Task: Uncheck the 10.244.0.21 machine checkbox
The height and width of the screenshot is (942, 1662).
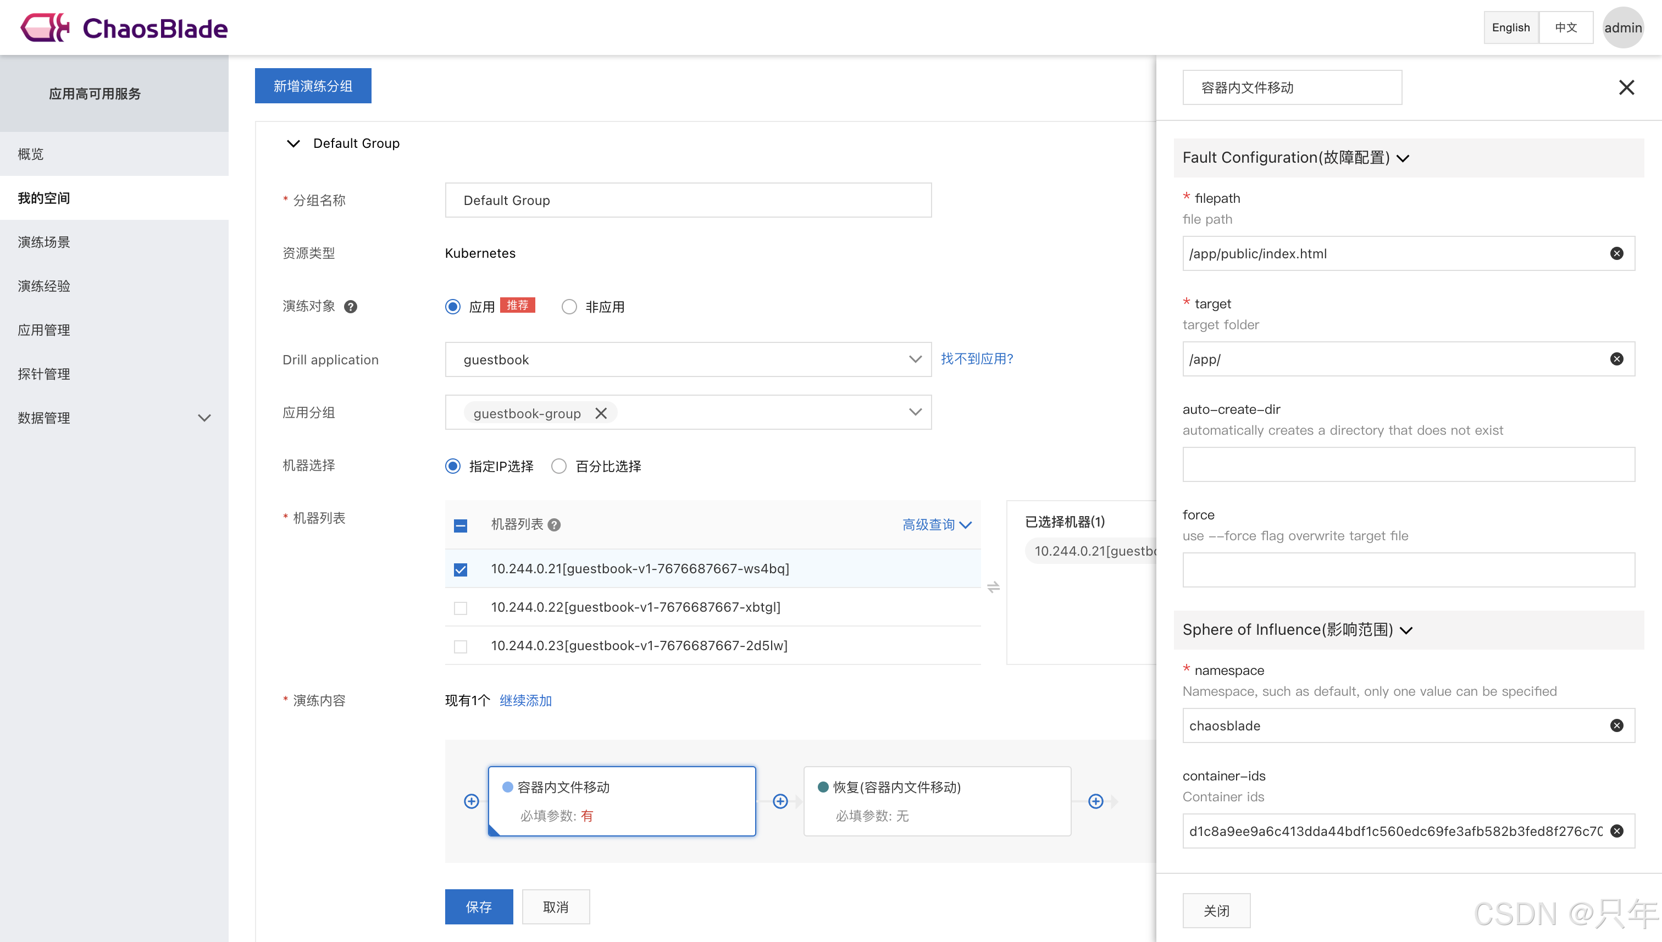Action: [461, 569]
